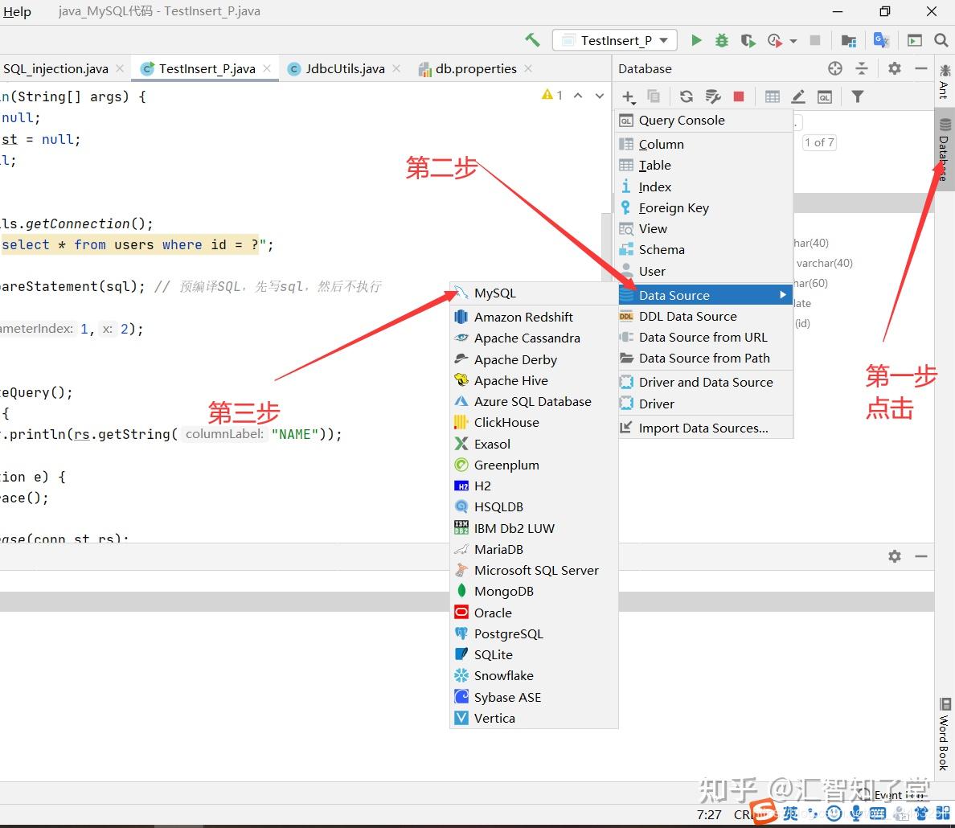The image size is (955, 828).
Task: Choose SQLite data source
Action: (534, 655)
